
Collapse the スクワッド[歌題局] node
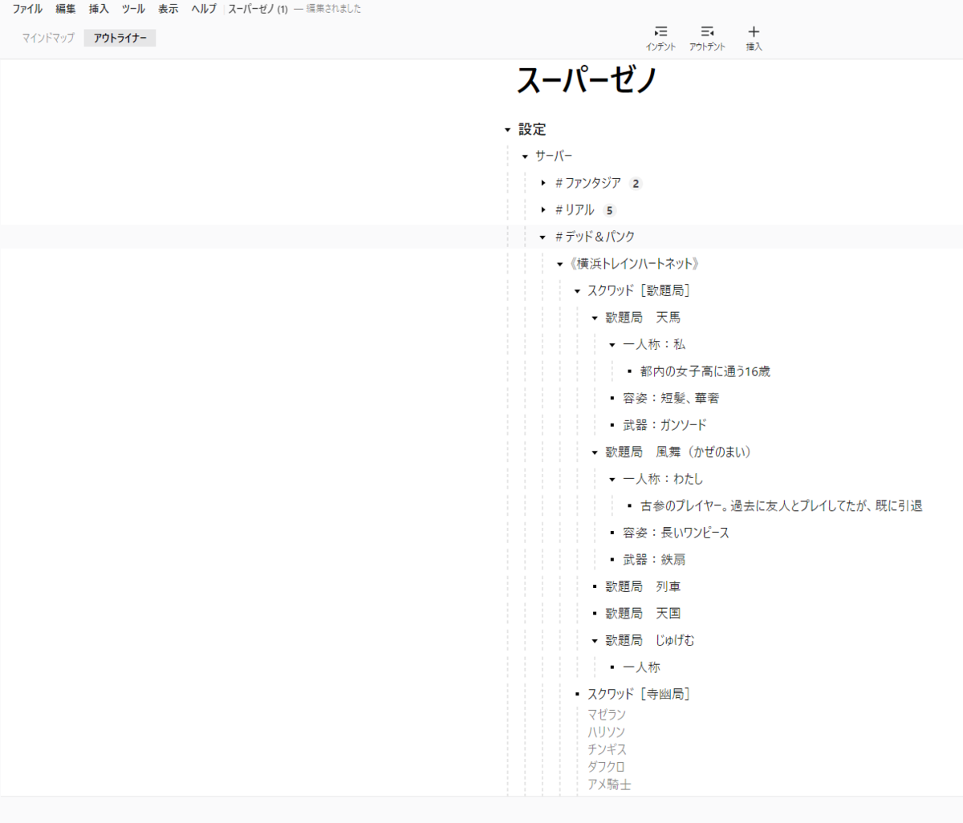click(577, 291)
